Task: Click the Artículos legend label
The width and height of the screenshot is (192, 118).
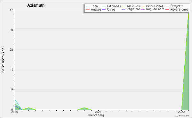Action: pos(133,6)
